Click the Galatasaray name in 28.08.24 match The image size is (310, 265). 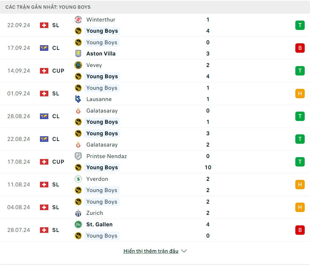click(x=102, y=111)
